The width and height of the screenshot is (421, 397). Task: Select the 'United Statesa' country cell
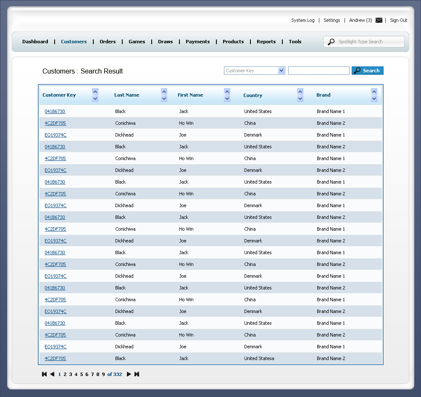259,358
